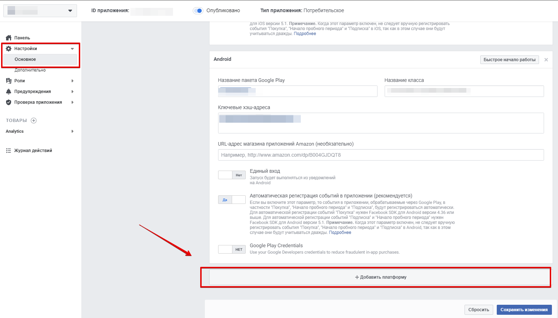Click Сохранить изменения button
Image resolution: width=558 pixels, height=318 pixels.
click(x=524, y=310)
